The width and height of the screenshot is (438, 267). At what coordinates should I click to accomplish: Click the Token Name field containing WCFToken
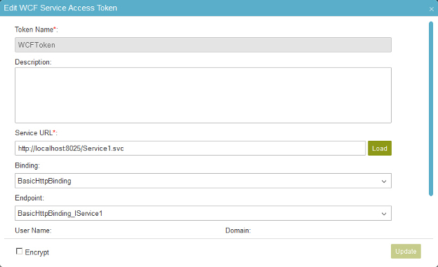[203, 45]
